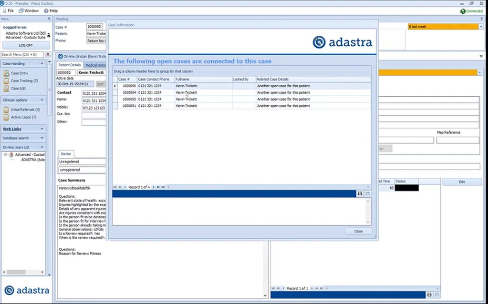Click the Connected status indicator

[471, 11]
